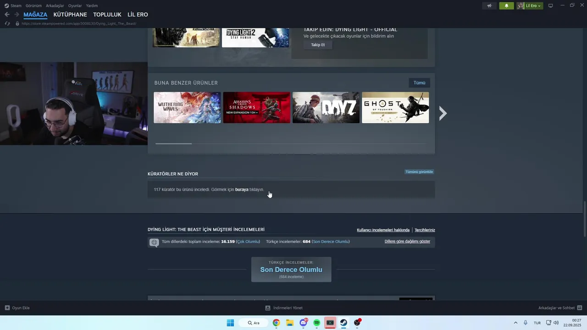The image size is (587, 330).
Task: Switch to the Steam taskbar icon
Action: (x=343, y=323)
